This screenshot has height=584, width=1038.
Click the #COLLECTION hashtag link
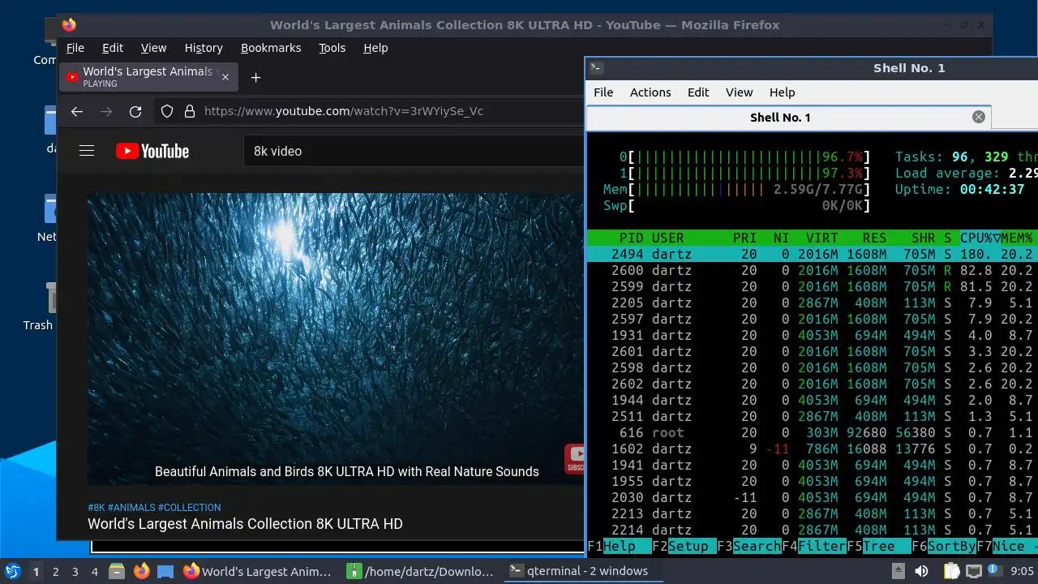[190, 507]
